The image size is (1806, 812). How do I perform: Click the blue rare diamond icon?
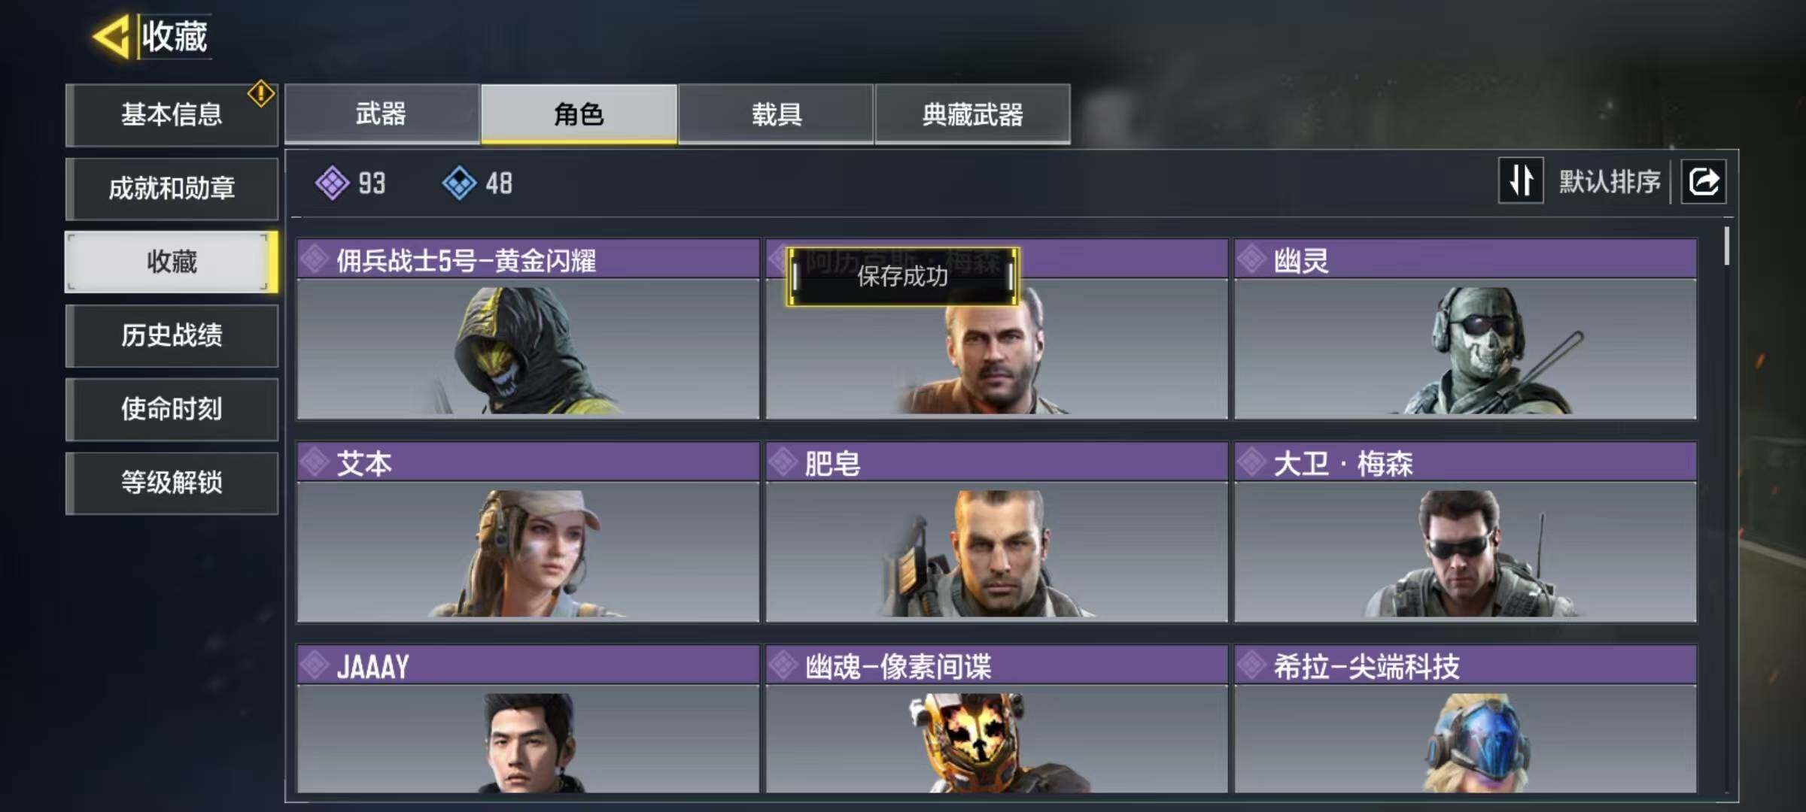point(459,183)
